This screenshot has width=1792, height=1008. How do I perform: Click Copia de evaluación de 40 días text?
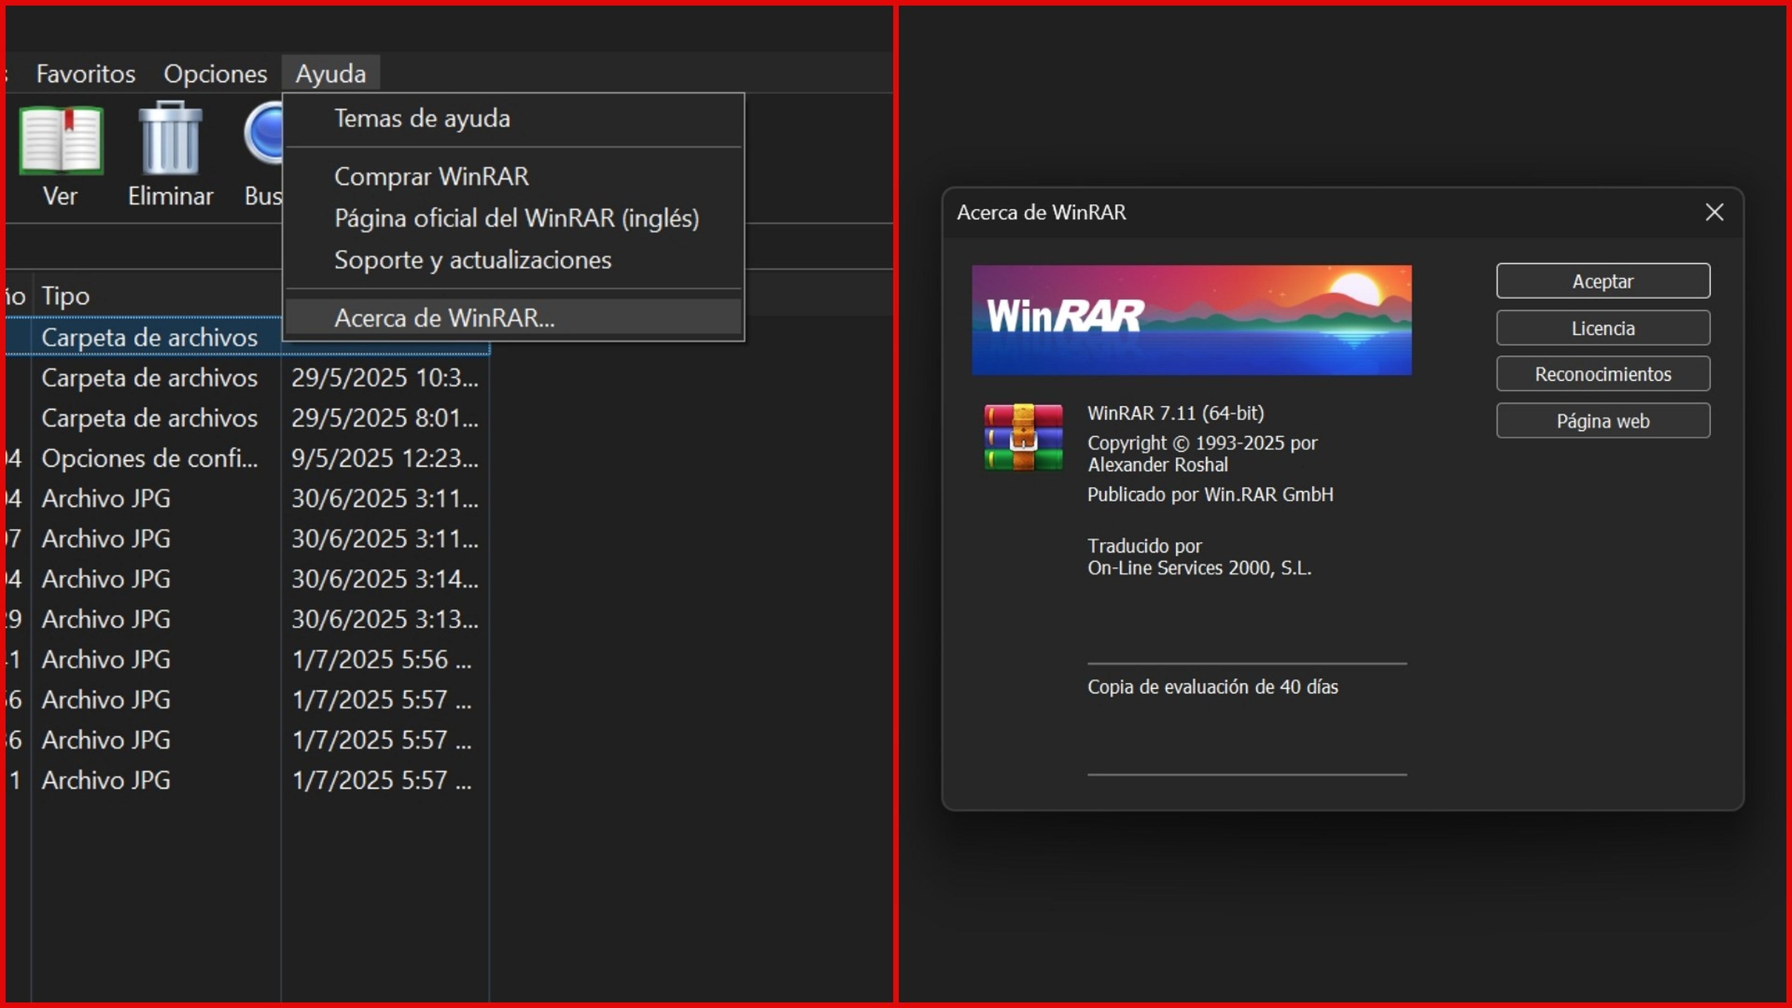(x=1212, y=687)
